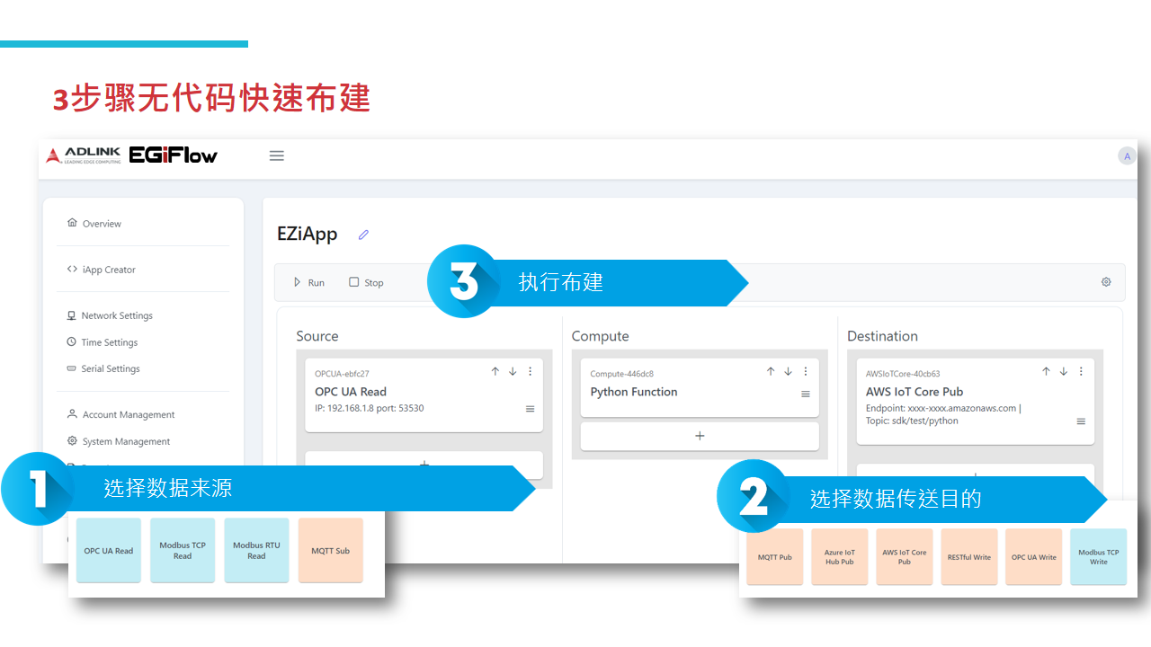
Task: Open Account Management
Action: pyautogui.click(x=120, y=415)
